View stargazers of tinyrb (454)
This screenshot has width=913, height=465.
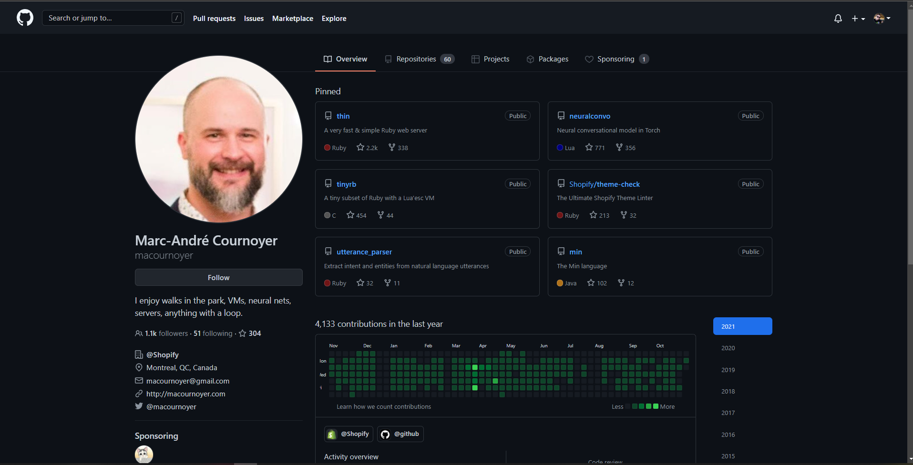pyautogui.click(x=357, y=215)
